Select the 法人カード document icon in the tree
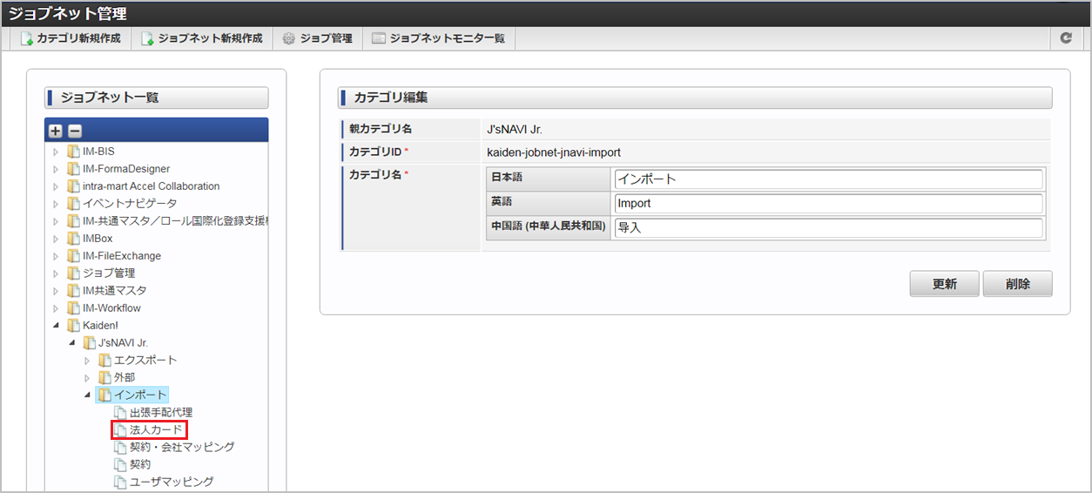The height and width of the screenshot is (493, 1092). click(120, 429)
